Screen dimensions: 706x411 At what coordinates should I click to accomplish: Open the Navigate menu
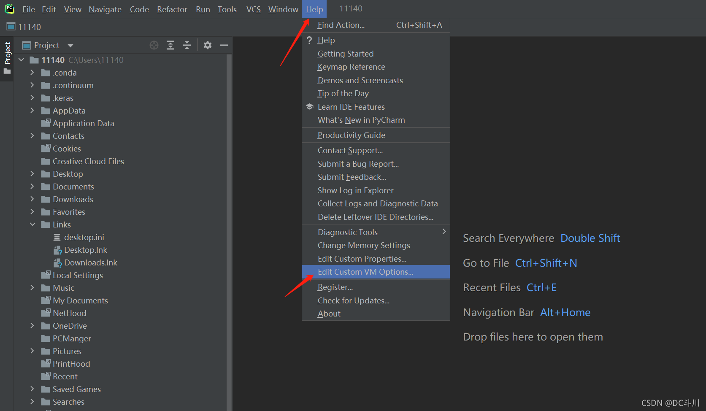pyautogui.click(x=105, y=9)
